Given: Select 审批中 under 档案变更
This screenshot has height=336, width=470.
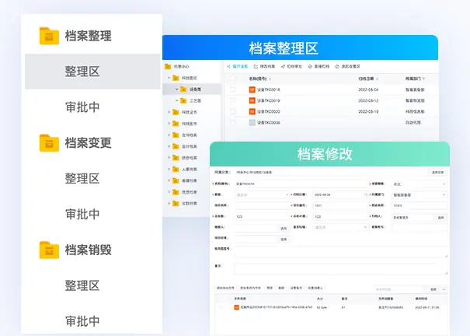Looking at the screenshot, I should coord(82,214).
